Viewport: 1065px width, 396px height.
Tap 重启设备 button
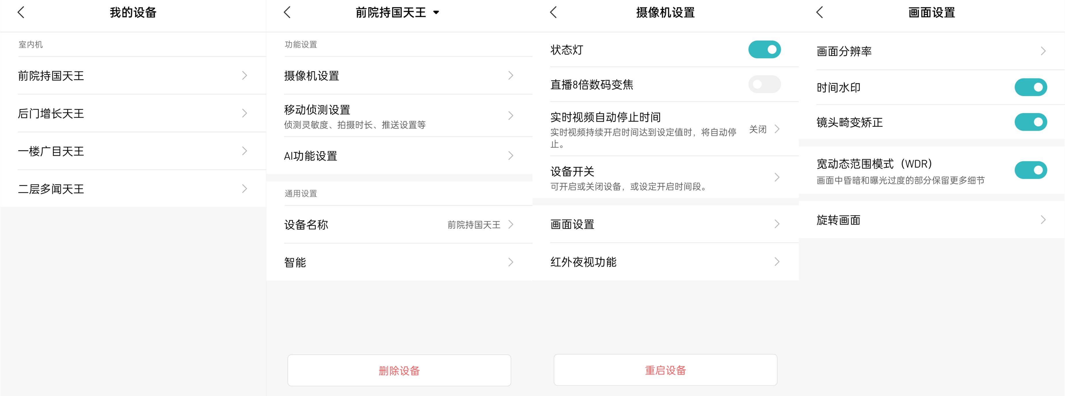tap(666, 370)
